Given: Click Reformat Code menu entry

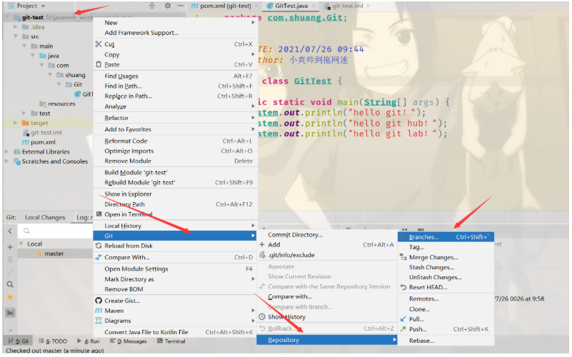Looking at the screenshot, I should 176,141.
